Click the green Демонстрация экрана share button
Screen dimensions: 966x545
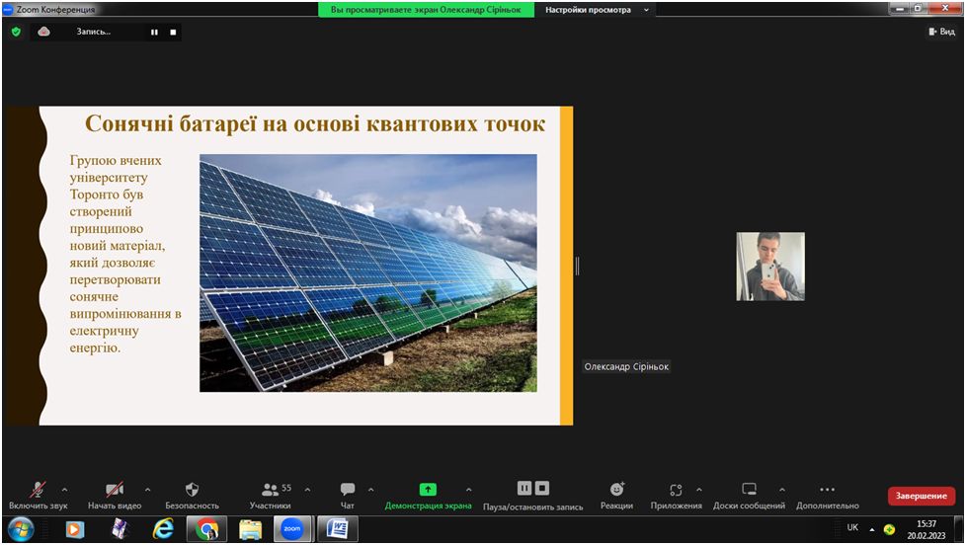coord(428,496)
